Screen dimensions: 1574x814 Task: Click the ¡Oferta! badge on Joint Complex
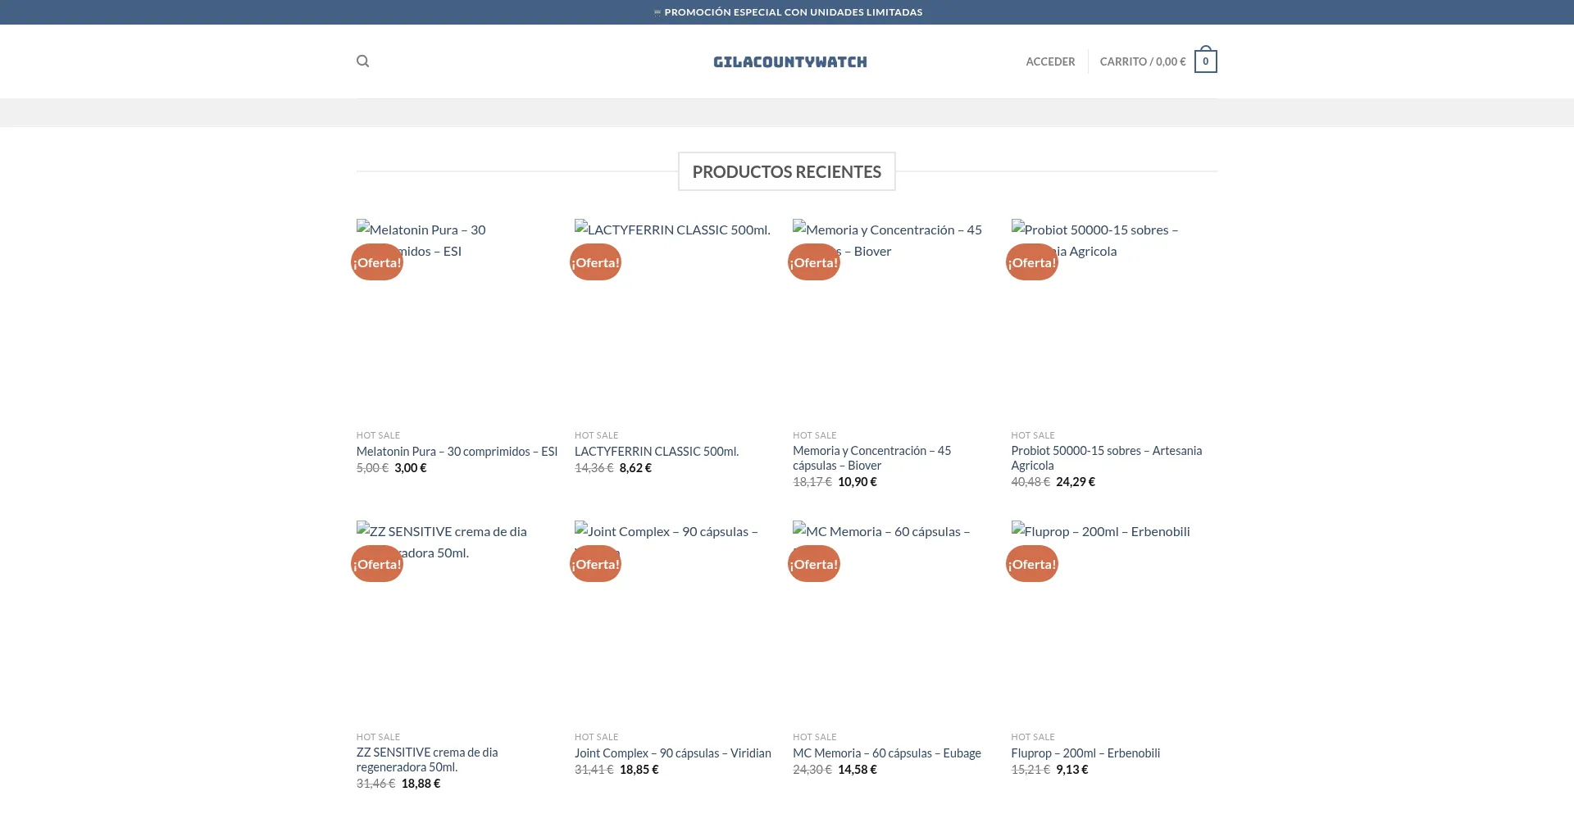(x=595, y=564)
